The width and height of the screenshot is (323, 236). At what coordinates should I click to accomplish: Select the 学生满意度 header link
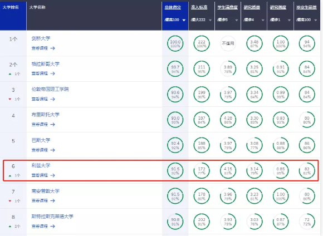(x=227, y=7)
